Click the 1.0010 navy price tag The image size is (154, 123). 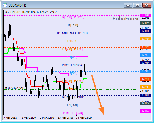click(145, 31)
